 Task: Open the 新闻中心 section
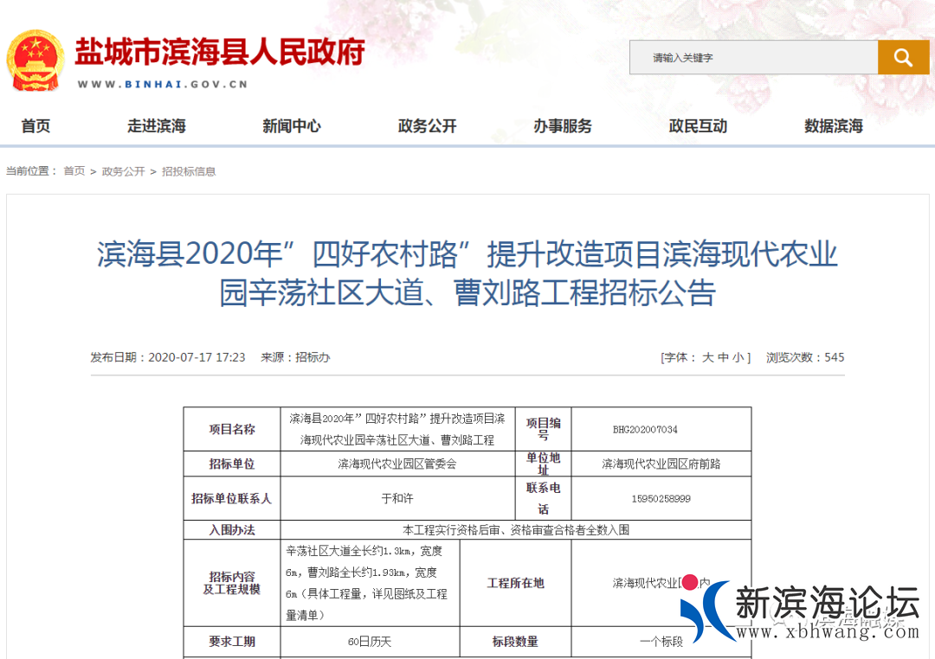291,125
